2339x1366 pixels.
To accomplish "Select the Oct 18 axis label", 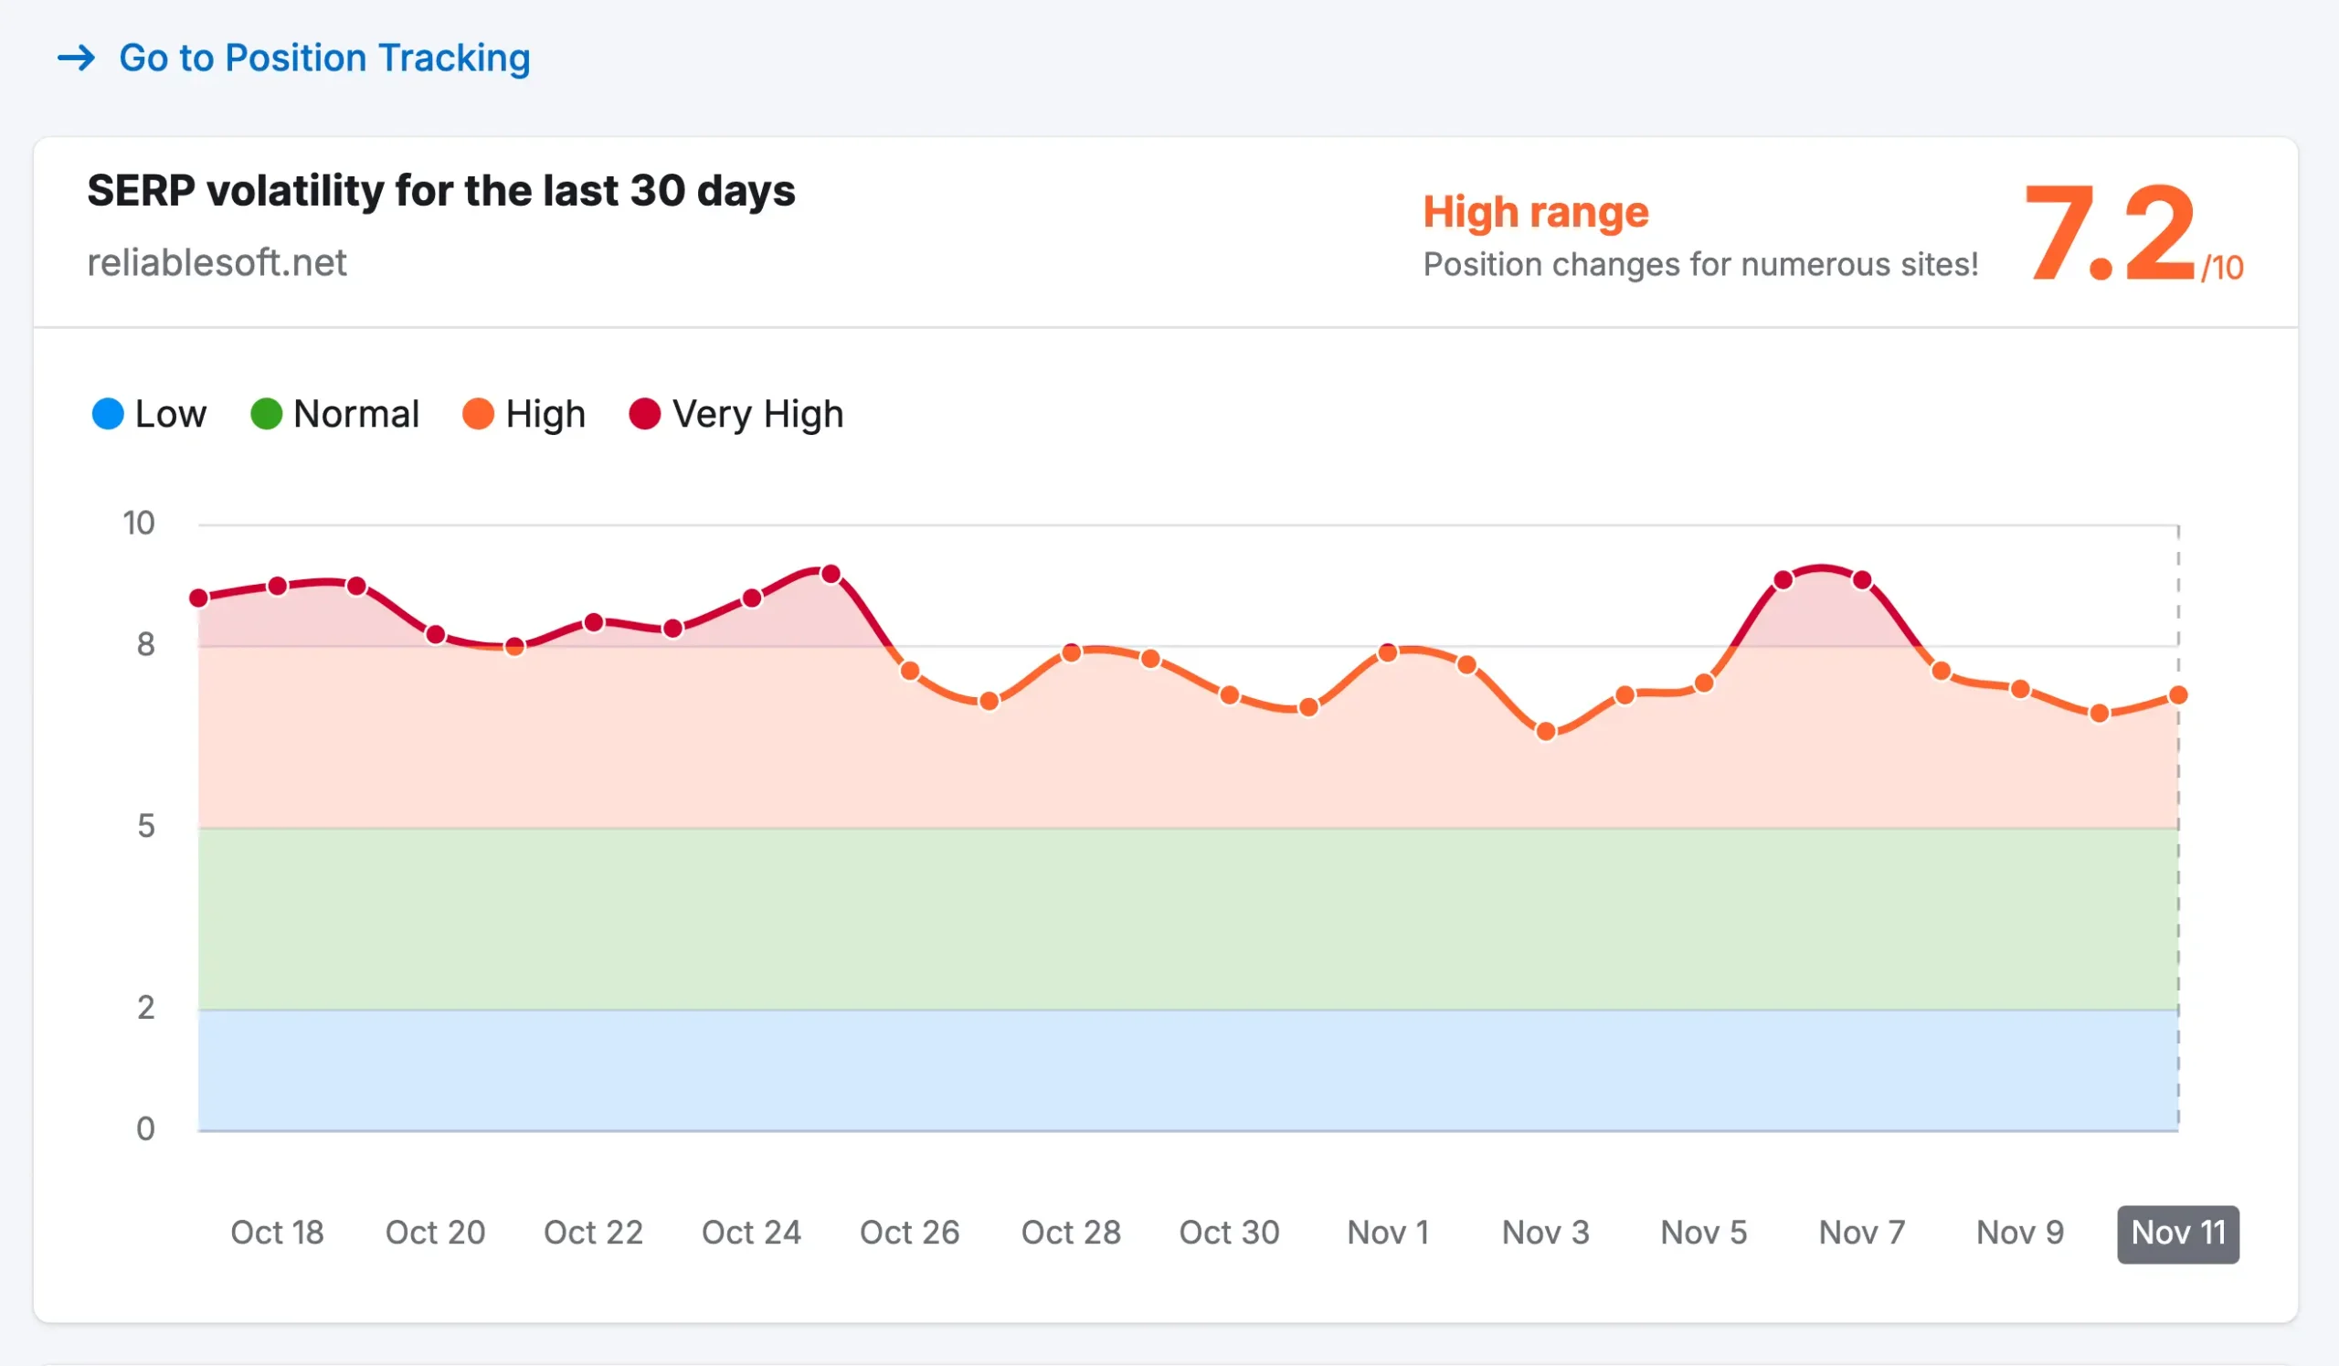I will [277, 1234].
